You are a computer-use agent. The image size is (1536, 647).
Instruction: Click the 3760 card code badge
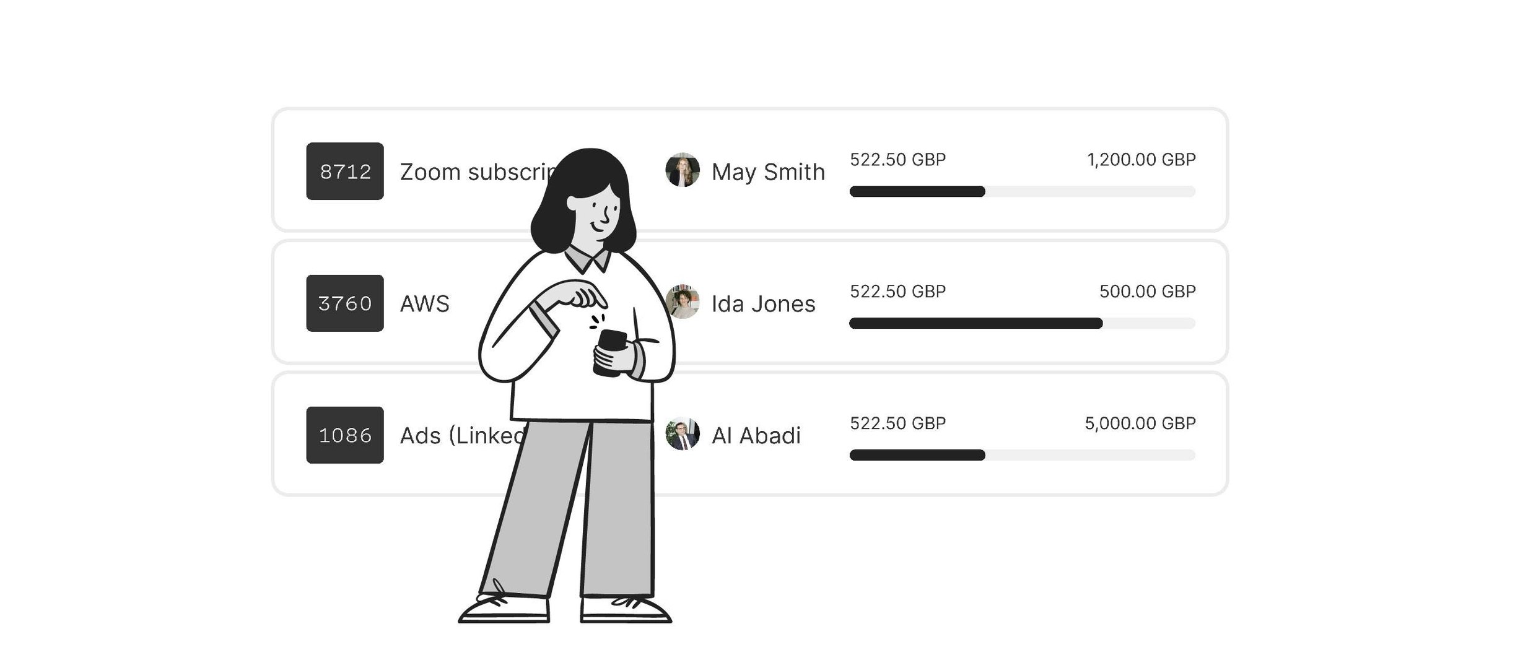344,303
